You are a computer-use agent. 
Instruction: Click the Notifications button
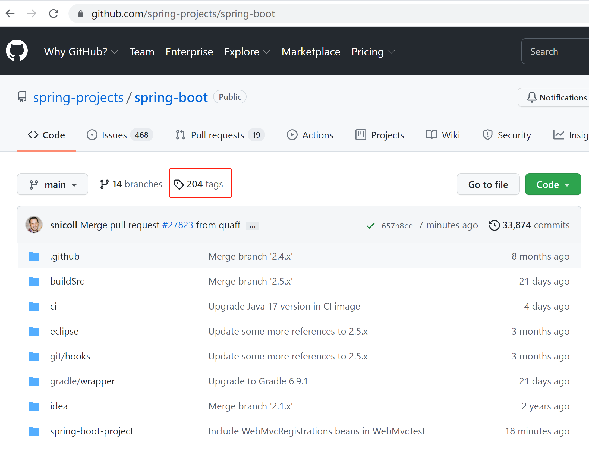click(x=553, y=97)
